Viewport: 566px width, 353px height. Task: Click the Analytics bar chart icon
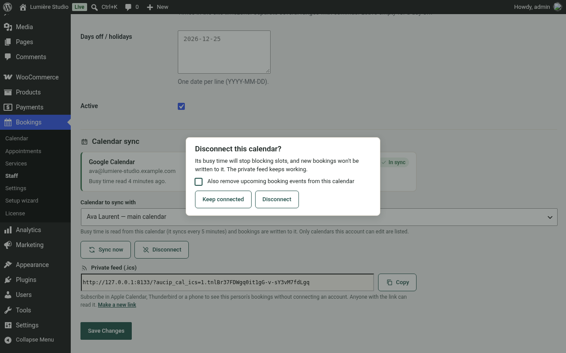8,230
